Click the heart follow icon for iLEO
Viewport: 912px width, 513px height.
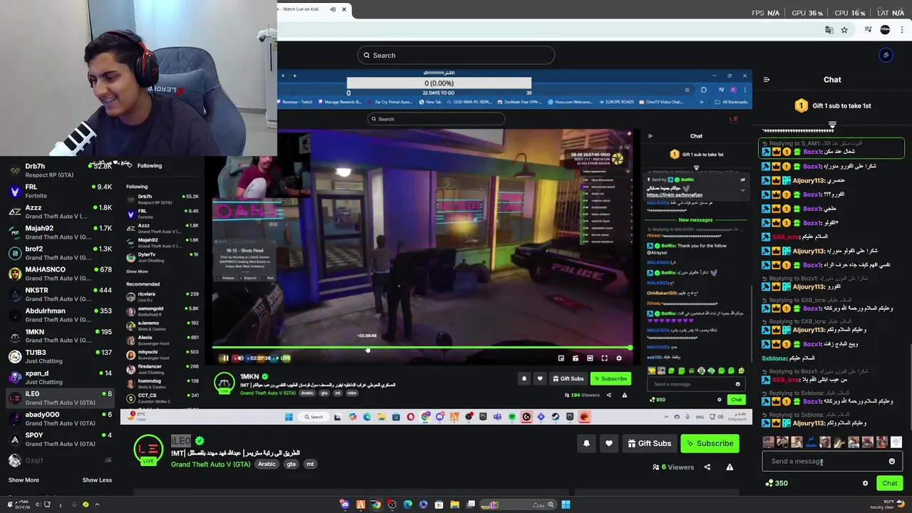coord(608,443)
